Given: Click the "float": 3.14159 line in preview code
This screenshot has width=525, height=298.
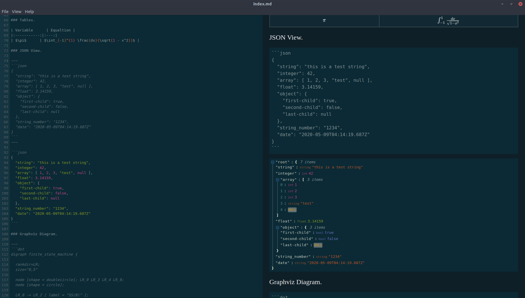Looking at the screenshot, I should point(300,87).
